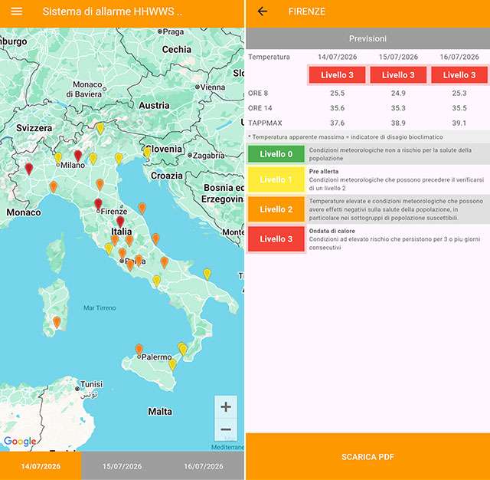Select the red pin above Italia label

point(120,222)
